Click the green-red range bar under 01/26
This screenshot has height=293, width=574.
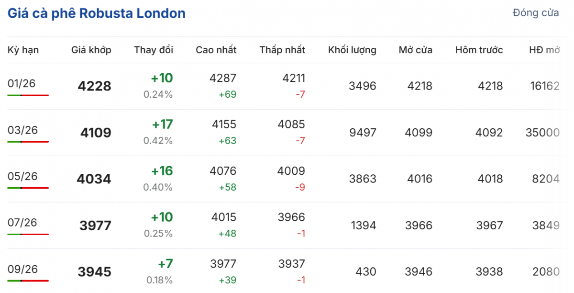pos(28,95)
